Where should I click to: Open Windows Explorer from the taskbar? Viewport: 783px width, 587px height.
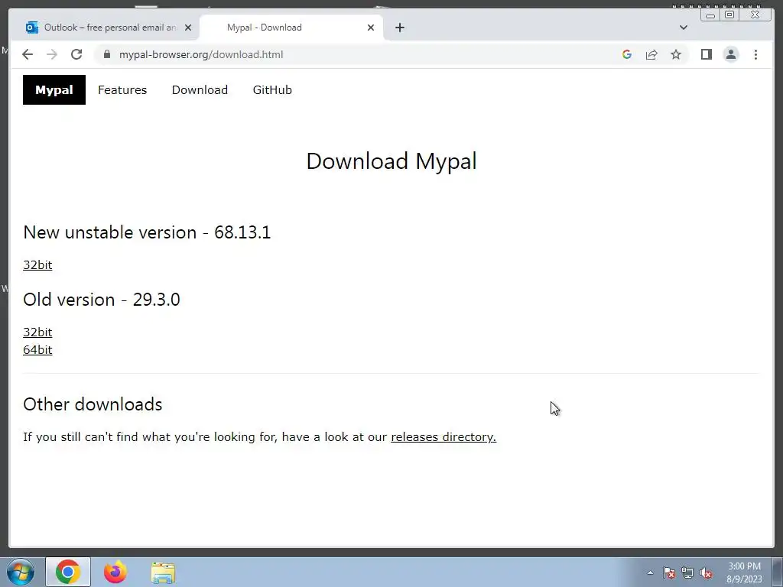(163, 572)
